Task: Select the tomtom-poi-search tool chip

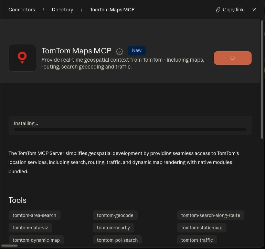Action: (117, 240)
